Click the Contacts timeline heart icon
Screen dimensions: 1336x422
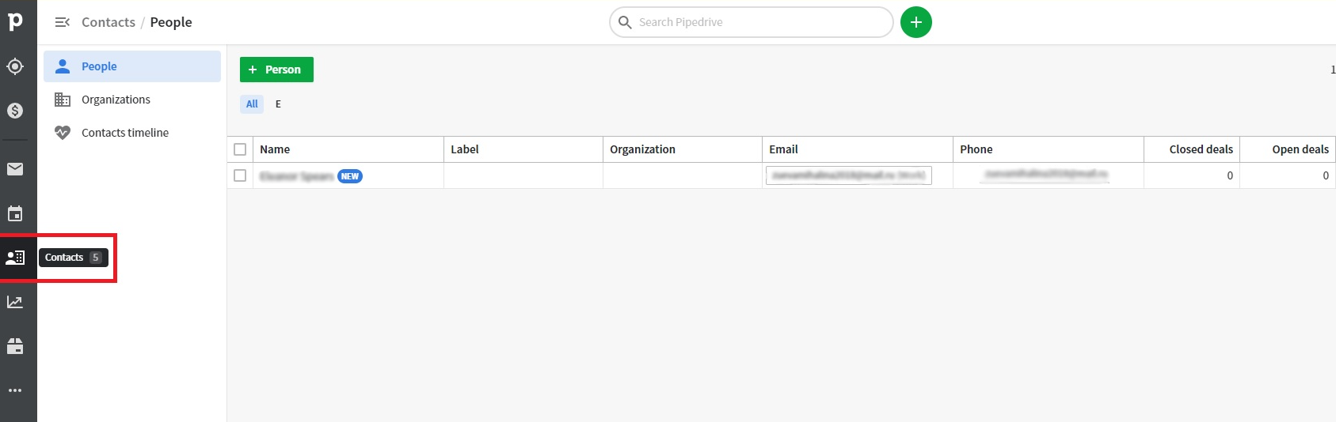(63, 133)
